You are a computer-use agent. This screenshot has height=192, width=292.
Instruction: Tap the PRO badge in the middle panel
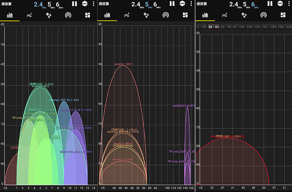coord(182,4)
